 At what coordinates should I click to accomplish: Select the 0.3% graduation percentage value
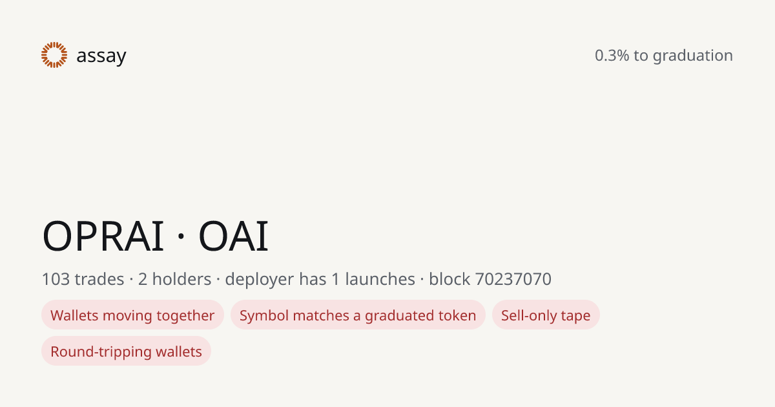coord(612,56)
